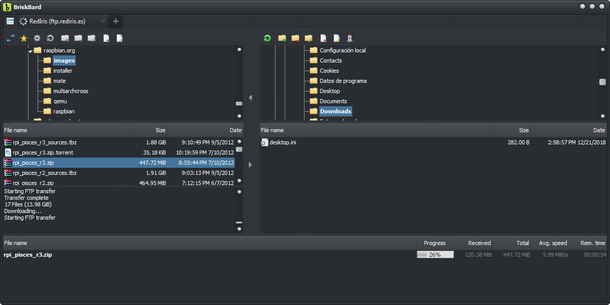
Task: Click right-pointing arrow between file lists
Action: (x=250, y=165)
